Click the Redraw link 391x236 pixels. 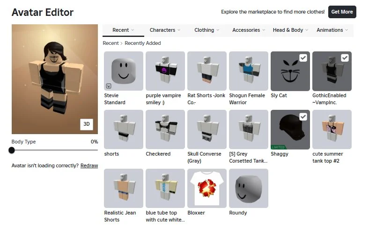click(89, 165)
